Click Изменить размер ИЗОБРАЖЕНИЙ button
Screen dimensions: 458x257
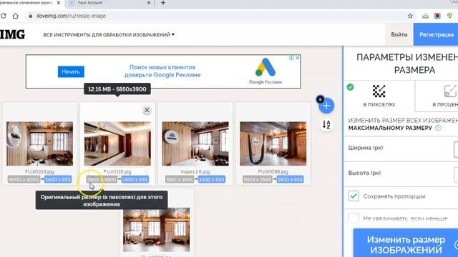(406, 243)
